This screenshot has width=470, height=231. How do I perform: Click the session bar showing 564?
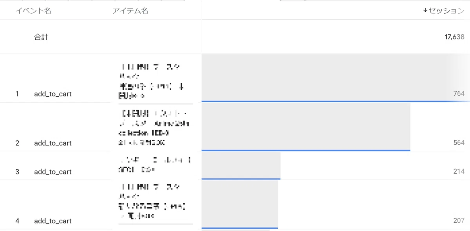(305, 127)
